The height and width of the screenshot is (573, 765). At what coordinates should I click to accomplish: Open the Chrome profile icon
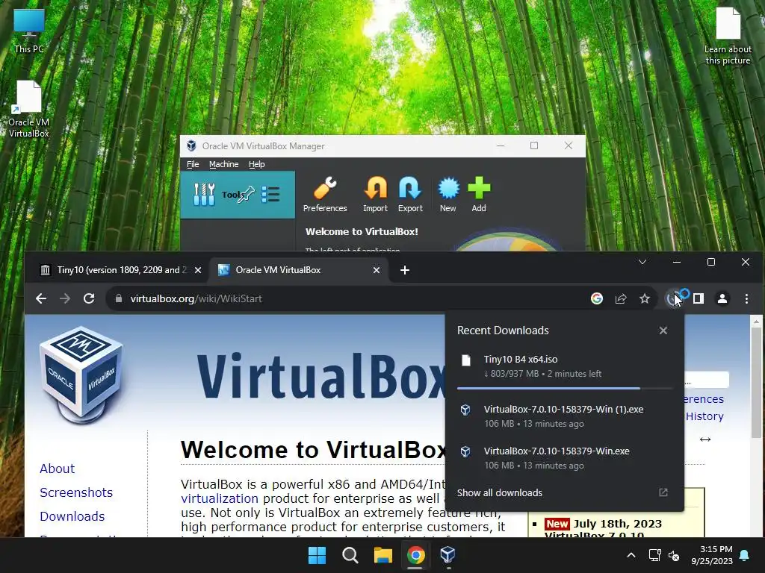point(722,298)
